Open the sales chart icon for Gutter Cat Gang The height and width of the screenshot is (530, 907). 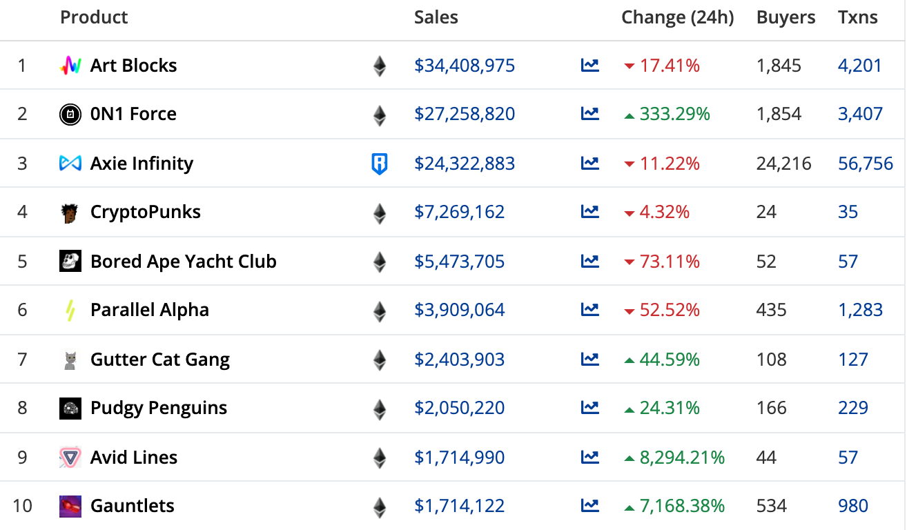590,360
